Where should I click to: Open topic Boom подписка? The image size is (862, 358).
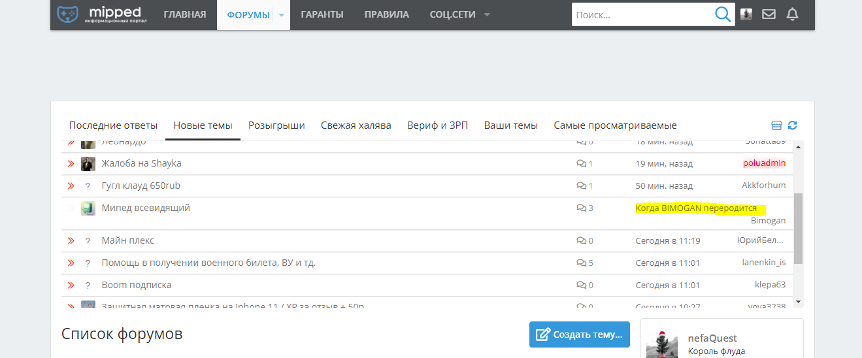click(137, 285)
